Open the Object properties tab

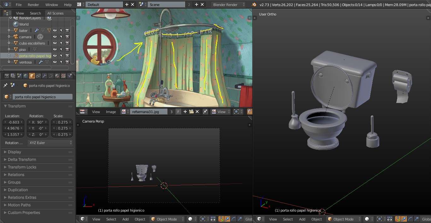[x=32, y=76]
